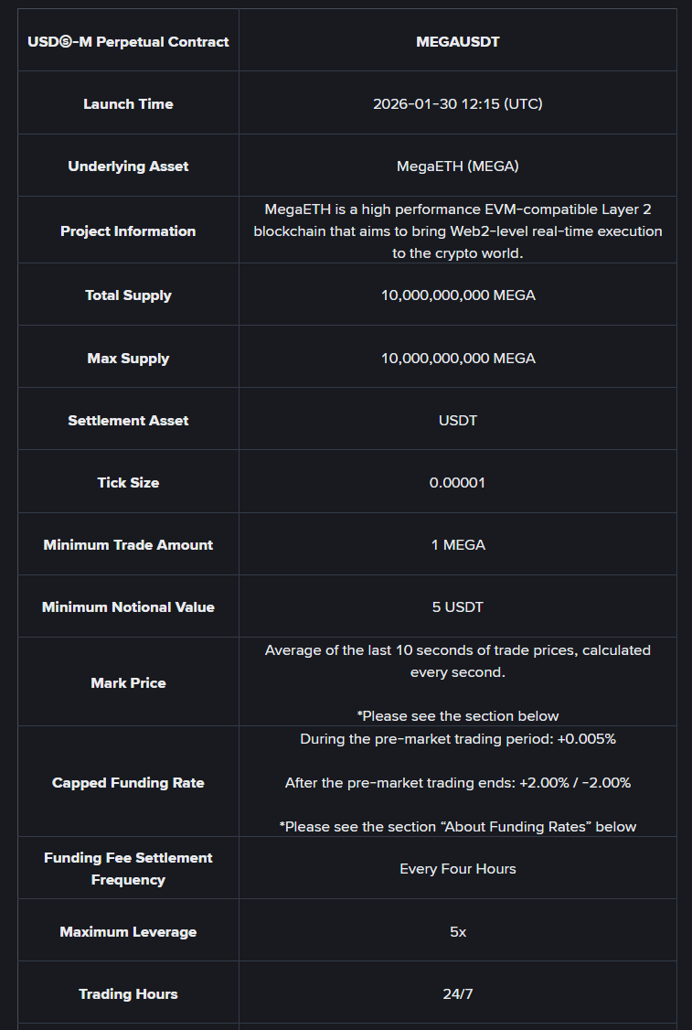Click the 24/7 trading hours value
Viewport: 692px width, 1030px height.
click(457, 994)
